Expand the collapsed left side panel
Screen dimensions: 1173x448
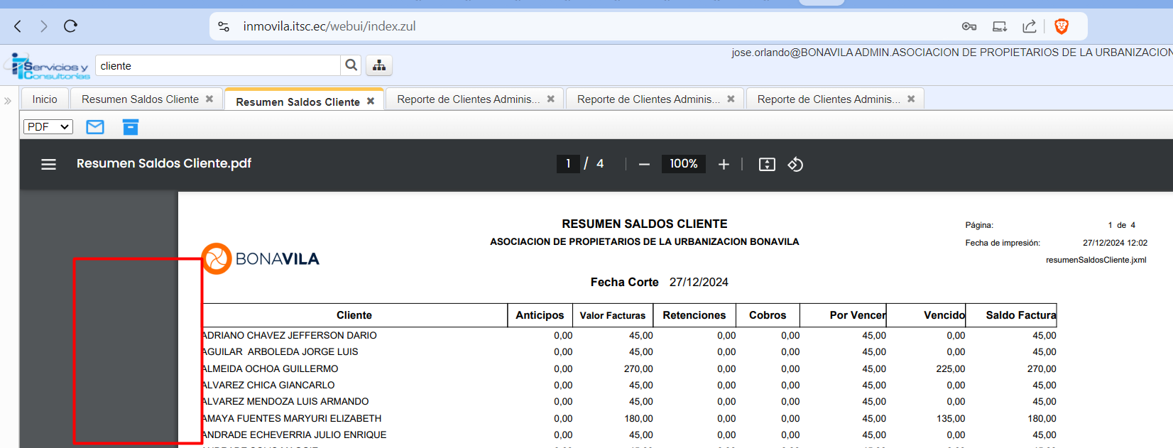(x=8, y=101)
